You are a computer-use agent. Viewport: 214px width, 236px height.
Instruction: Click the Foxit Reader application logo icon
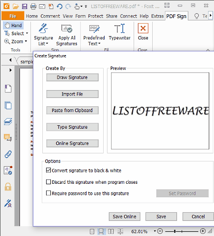(7, 6)
